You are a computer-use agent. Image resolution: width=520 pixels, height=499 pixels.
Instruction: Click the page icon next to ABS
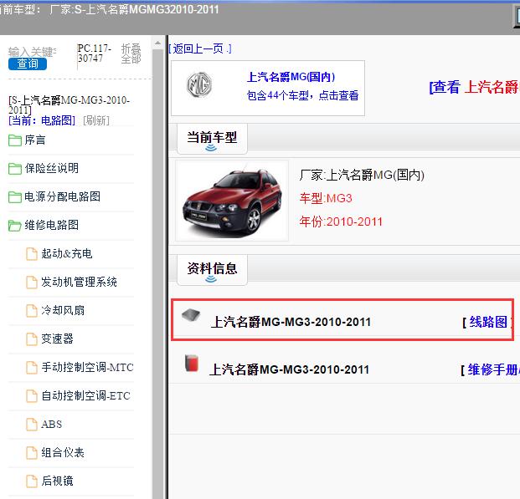[32, 425]
